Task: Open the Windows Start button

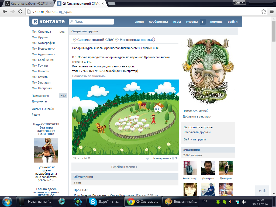Action: click(7, 202)
